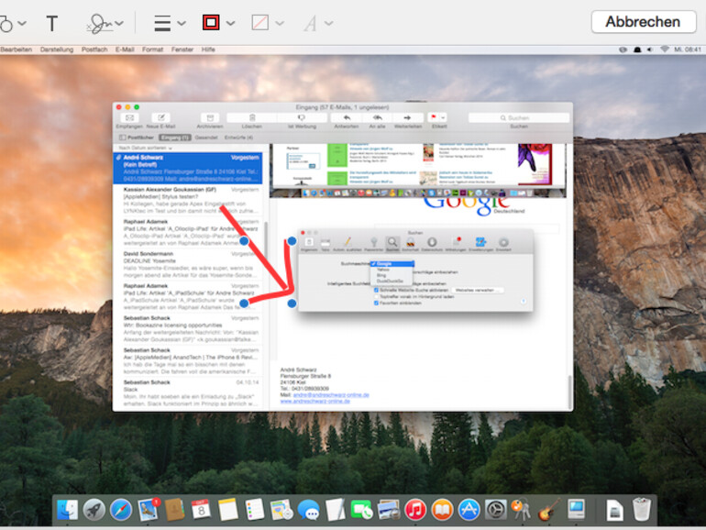Open iTunes music note icon in the Dock

click(415, 510)
